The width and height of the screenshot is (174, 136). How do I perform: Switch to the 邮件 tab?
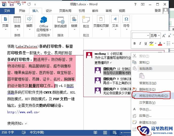[x=95, y=11]
